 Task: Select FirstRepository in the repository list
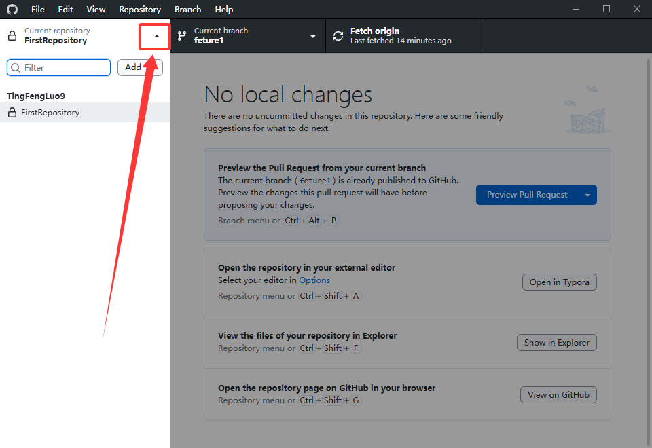point(50,113)
